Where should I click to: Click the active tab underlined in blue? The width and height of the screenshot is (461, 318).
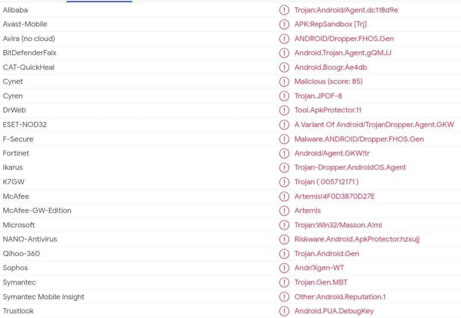click(x=100, y=1)
